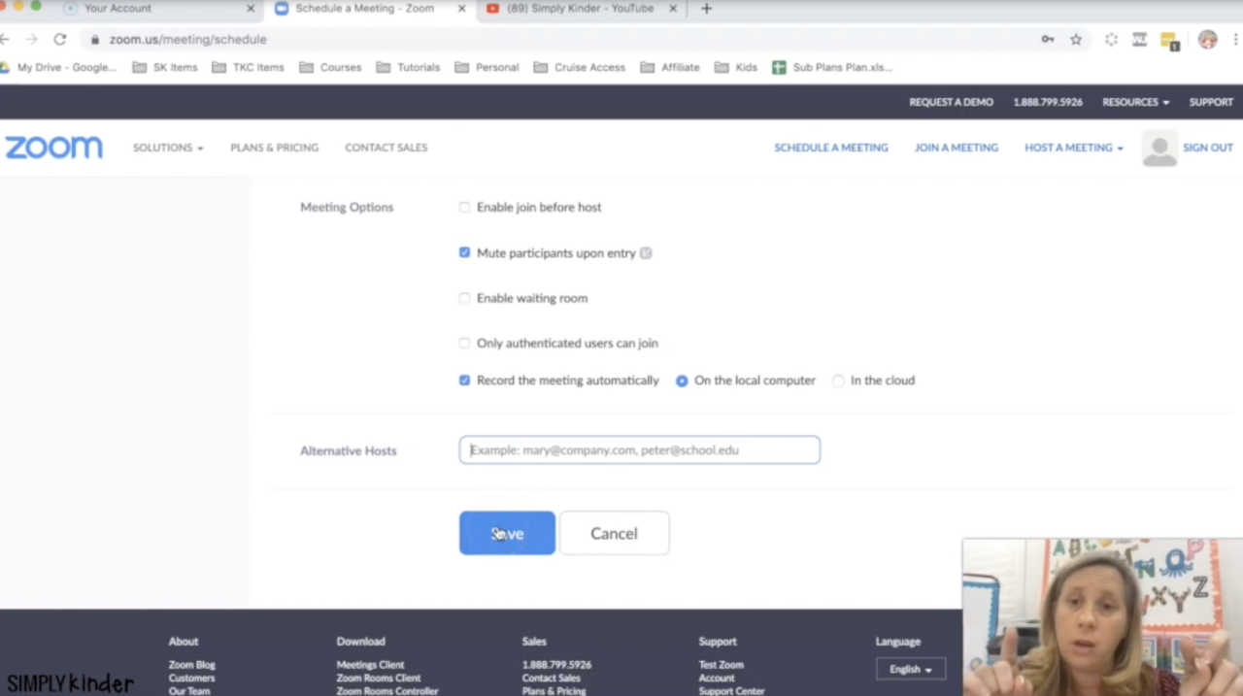Image resolution: width=1243 pixels, height=696 pixels.
Task: Select In the cloud recording option
Action: click(838, 381)
